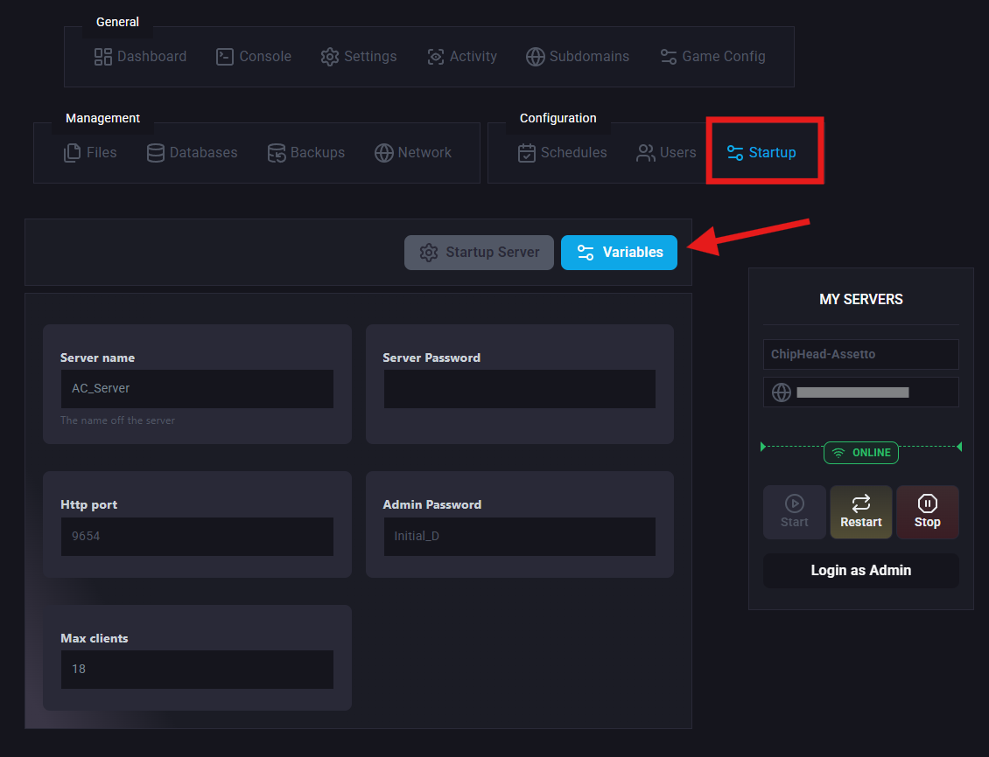The image size is (989, 757).
Task: Click the General section label
Action: [117, 22]
